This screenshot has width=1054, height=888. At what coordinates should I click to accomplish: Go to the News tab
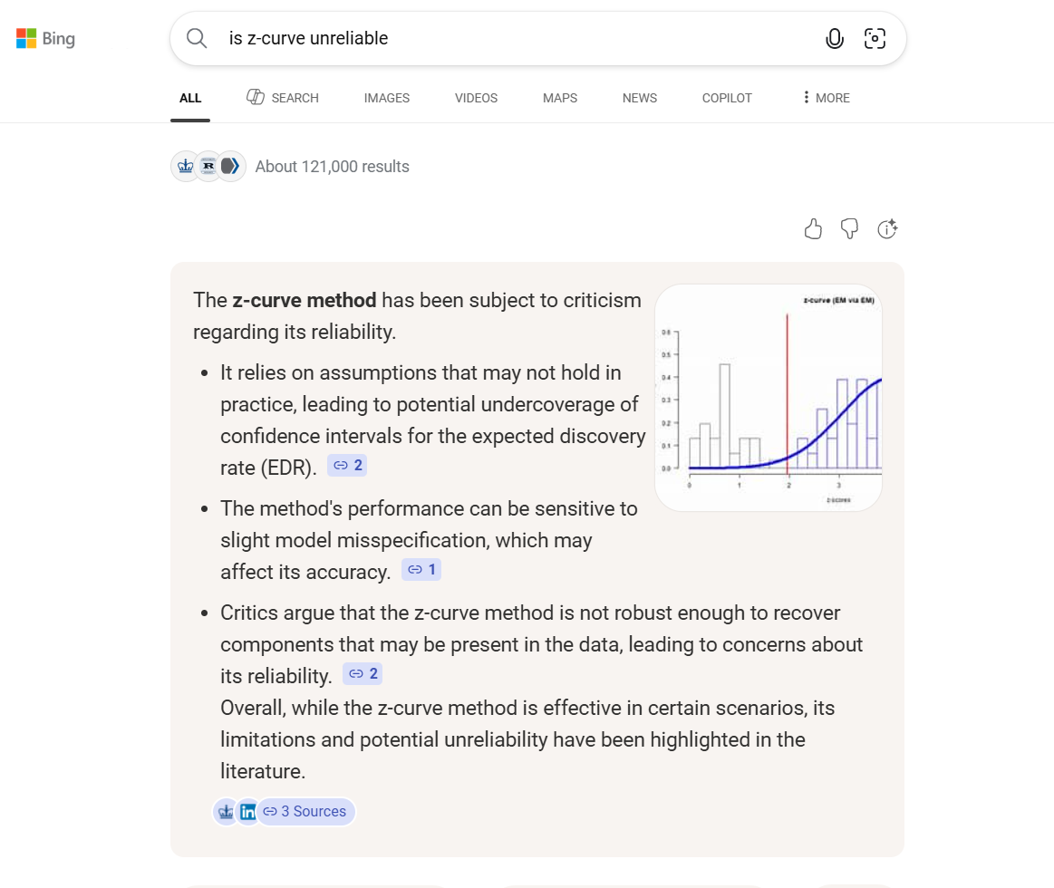[640, 98]
